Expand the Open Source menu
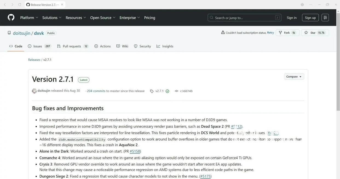The width and height of the screenshot is (340, 179). point(103,18)
